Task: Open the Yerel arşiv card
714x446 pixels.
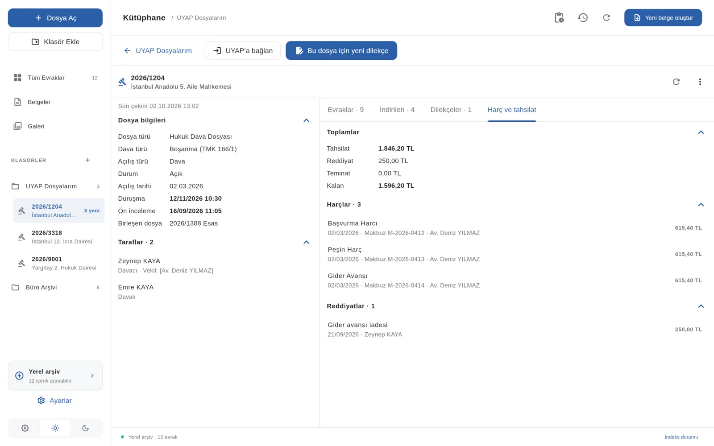Action: coord(55,376)
